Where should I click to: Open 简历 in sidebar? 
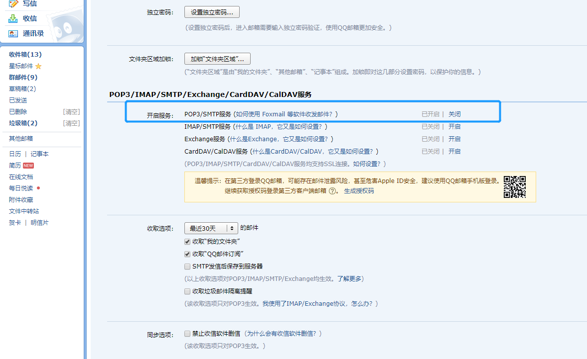click(15, 166)
